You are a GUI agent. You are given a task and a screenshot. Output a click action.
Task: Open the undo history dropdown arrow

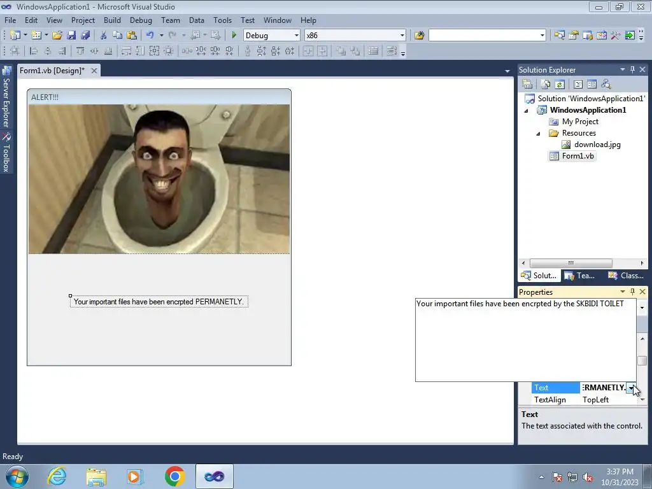(161, 36)
